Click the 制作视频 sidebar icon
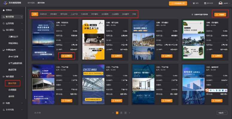 3,76
